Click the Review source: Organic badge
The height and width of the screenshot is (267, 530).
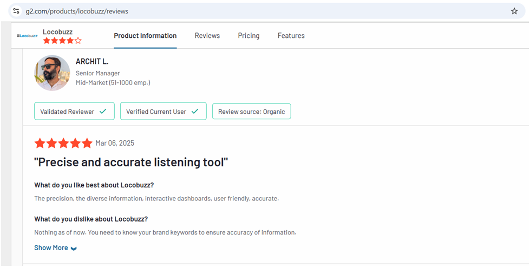(252, 111)
